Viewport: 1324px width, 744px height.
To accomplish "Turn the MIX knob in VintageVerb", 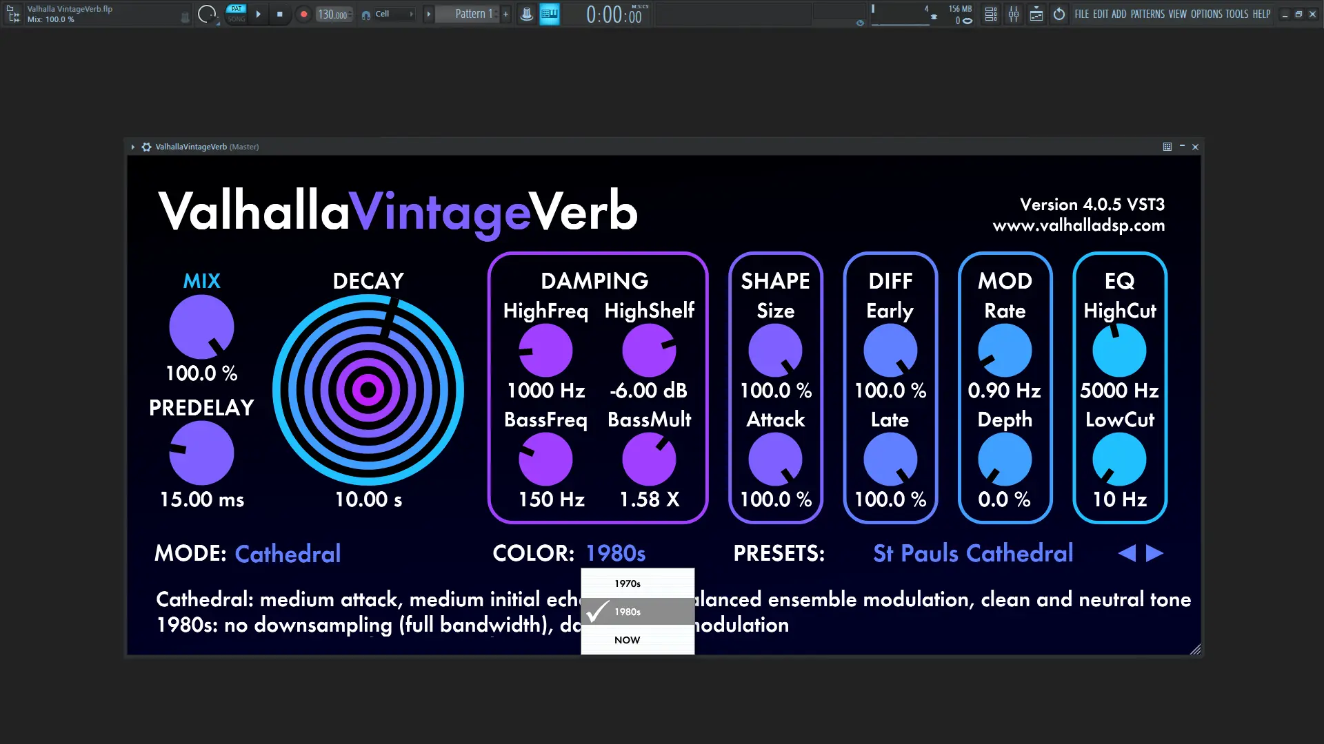I will [201, 327].
